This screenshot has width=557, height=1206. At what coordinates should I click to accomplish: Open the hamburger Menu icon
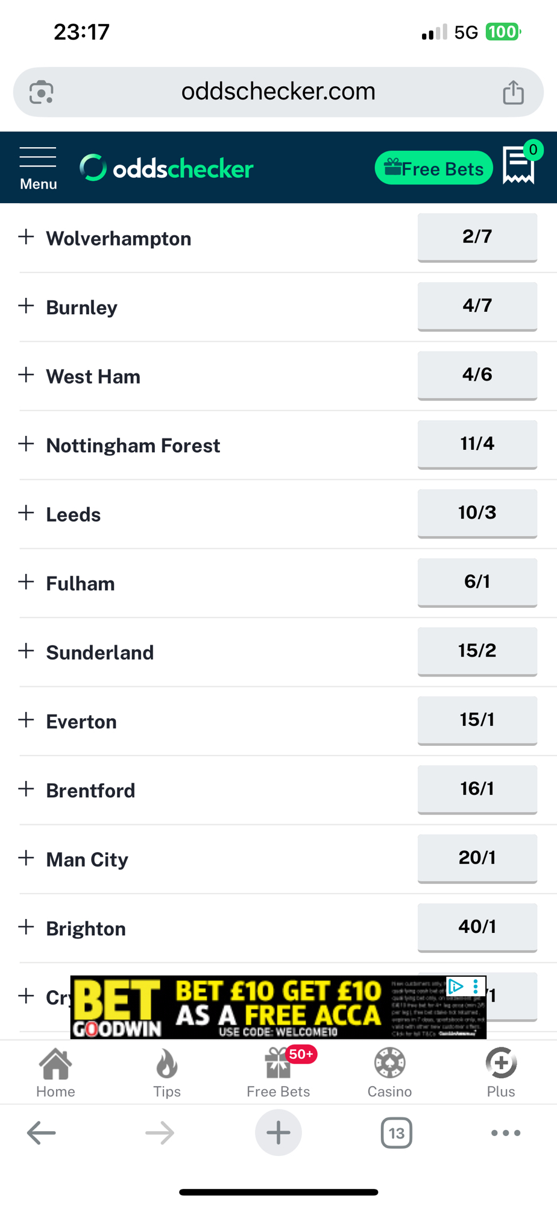coord(38,168)
